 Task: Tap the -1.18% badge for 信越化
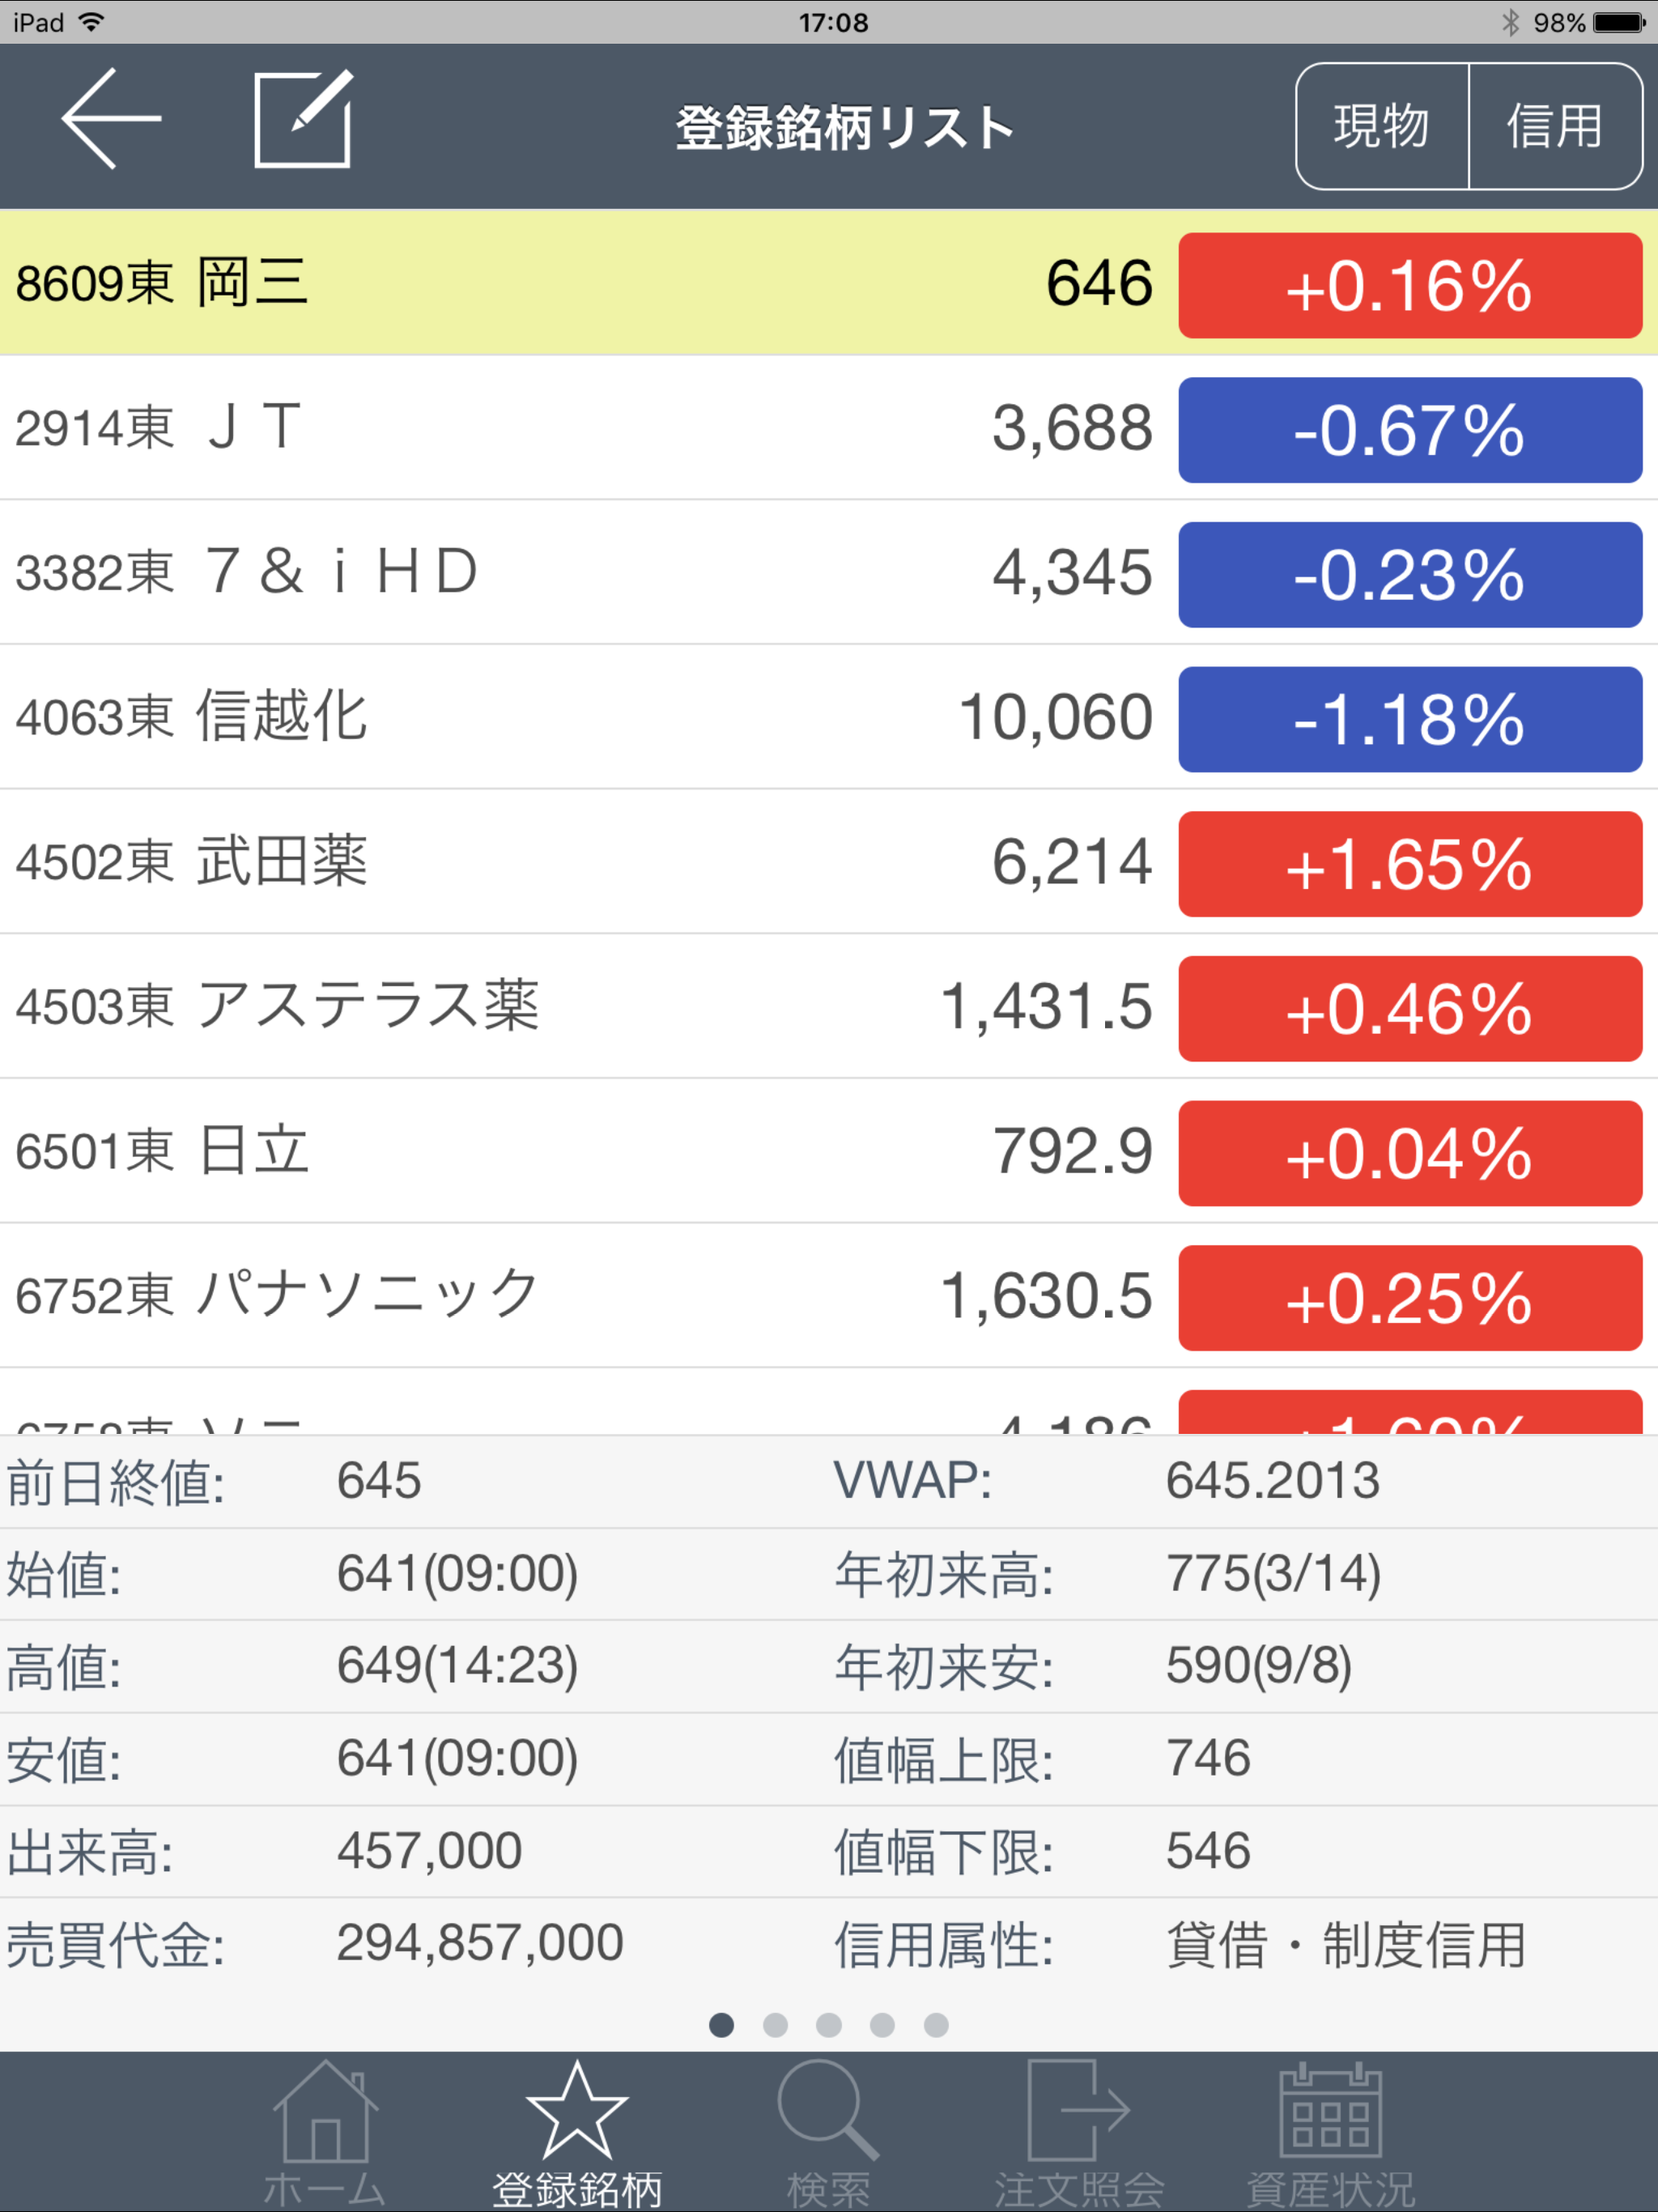(x=1410, y=719)
